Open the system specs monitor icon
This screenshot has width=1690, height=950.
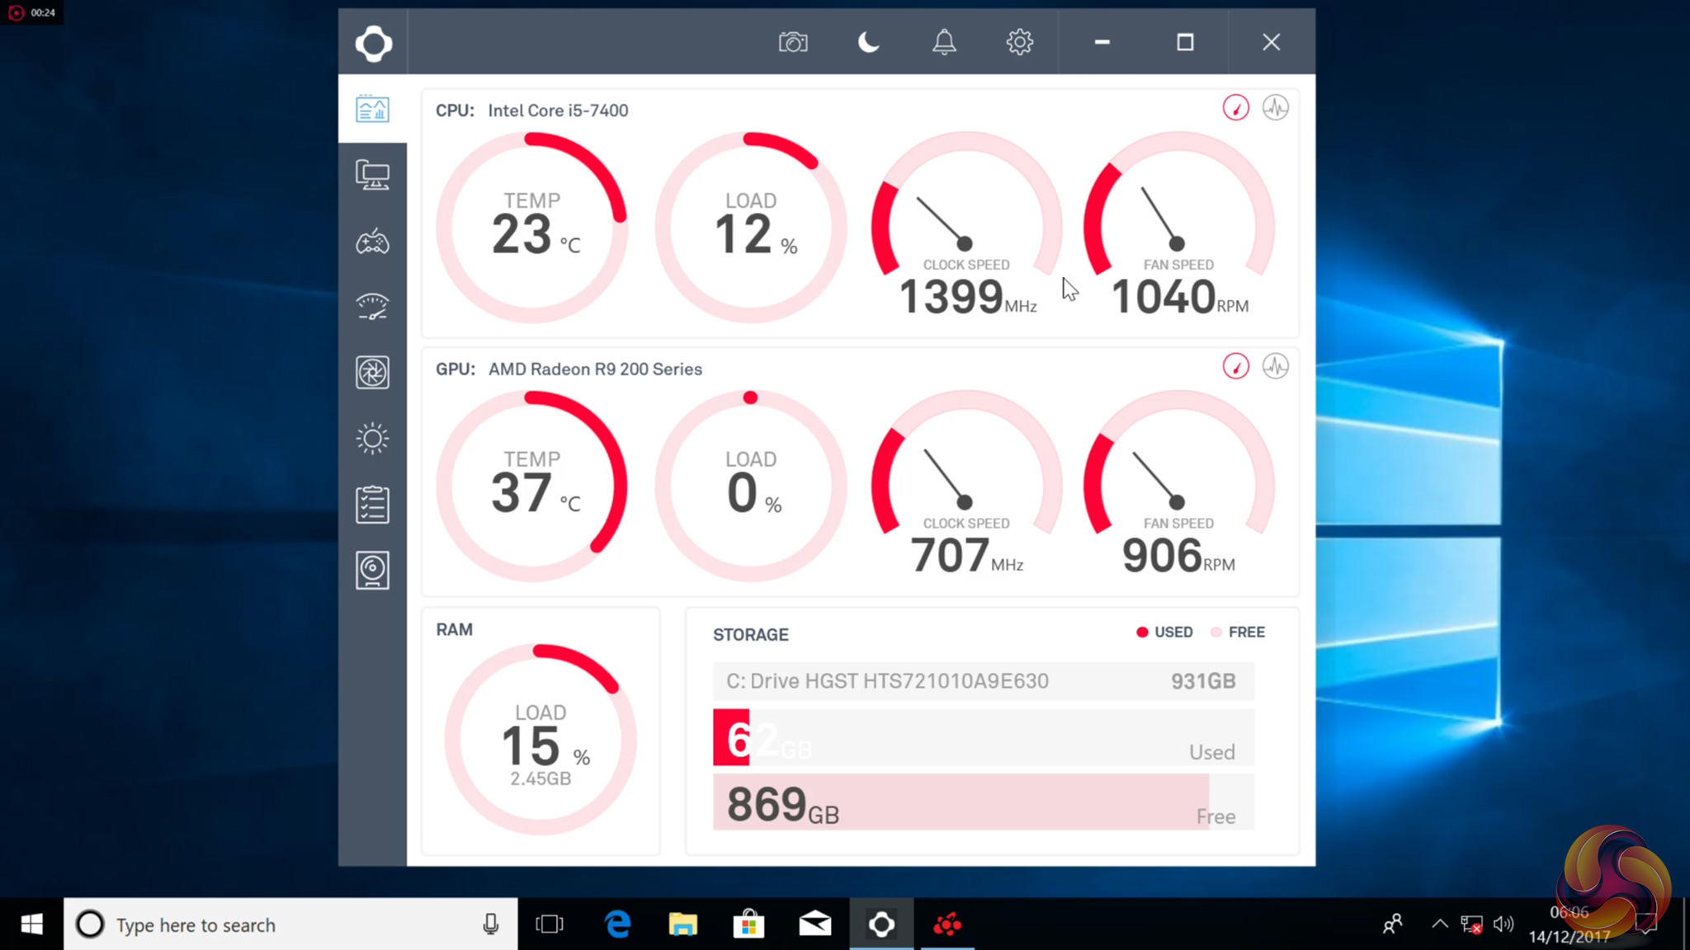pos(372,175)
